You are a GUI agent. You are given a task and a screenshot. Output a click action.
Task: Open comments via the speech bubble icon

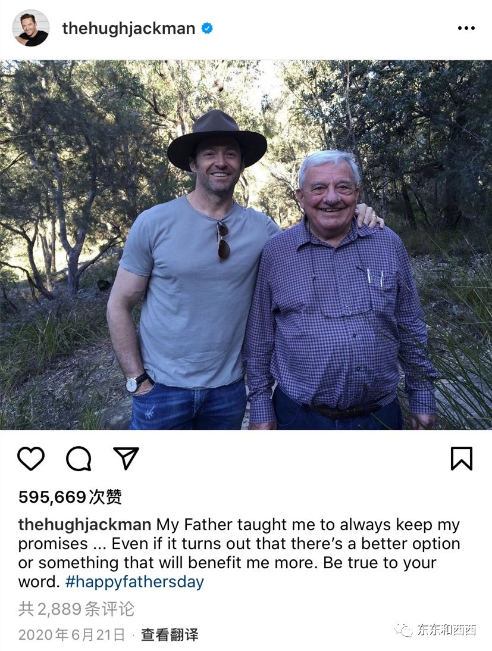pos(79,459)
